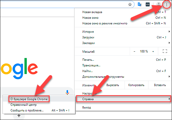Select Новая вкладка menu item

coord(123,12)
